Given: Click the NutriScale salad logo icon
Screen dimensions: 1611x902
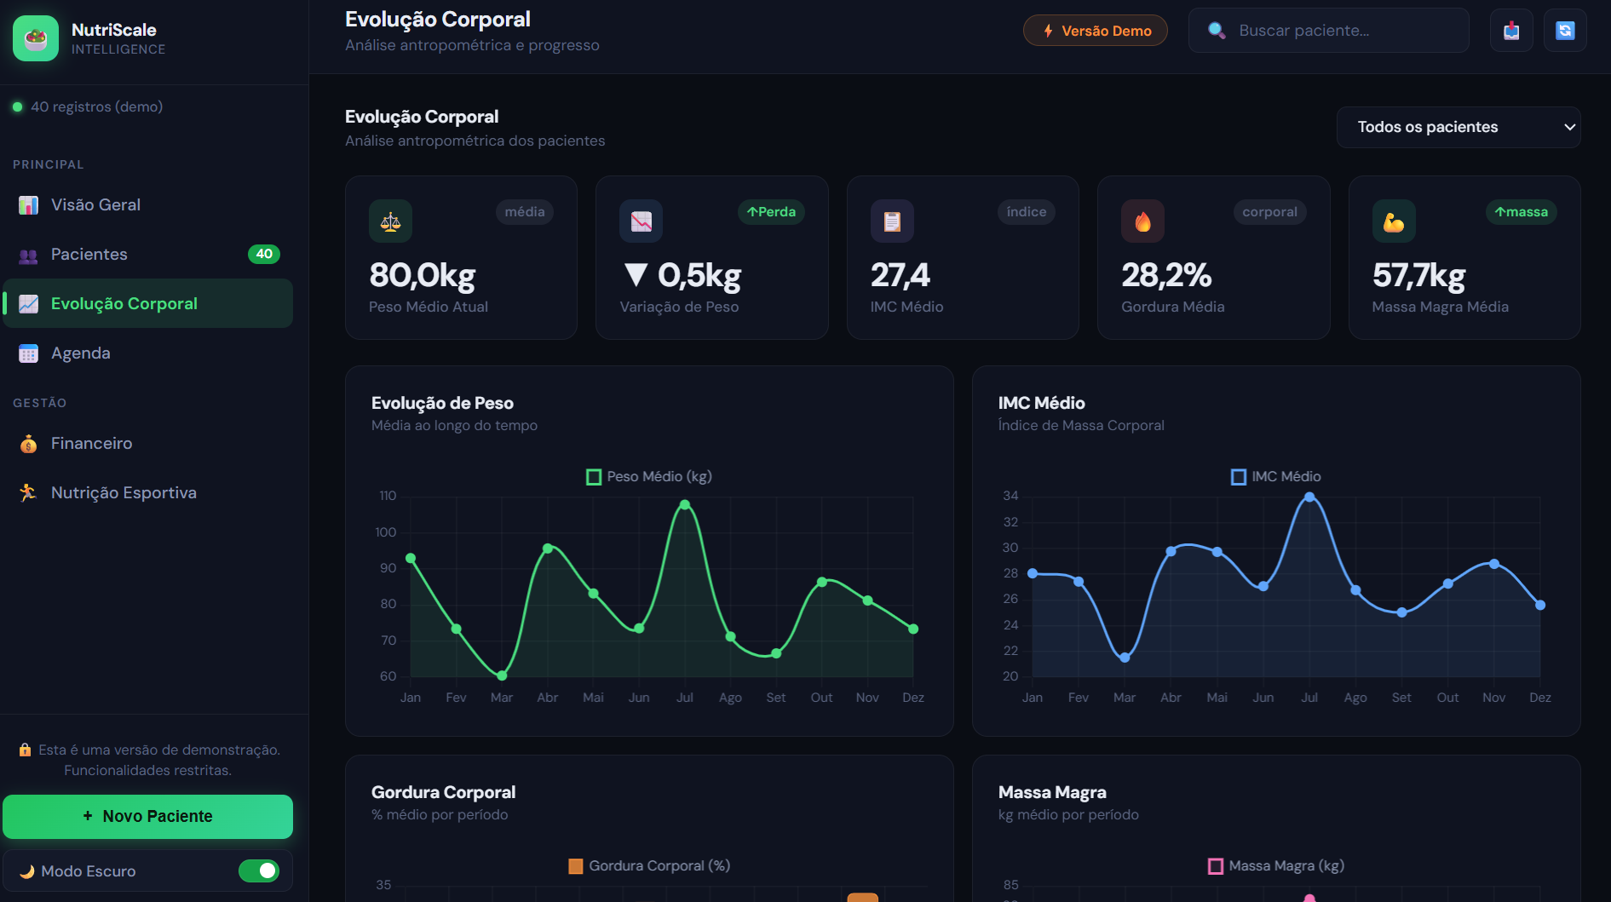Looking at the screenshot, I should (x=36, y=38).
